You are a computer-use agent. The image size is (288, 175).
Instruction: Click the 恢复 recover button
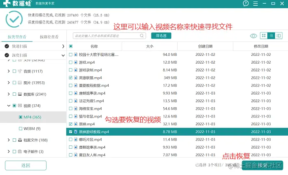pyautogui.click(x=262, y=166)
